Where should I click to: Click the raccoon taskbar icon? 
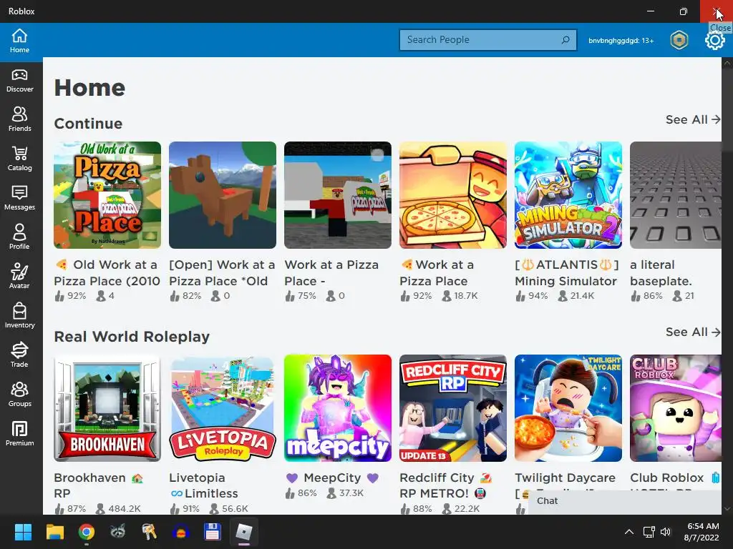tap(118, 532)
